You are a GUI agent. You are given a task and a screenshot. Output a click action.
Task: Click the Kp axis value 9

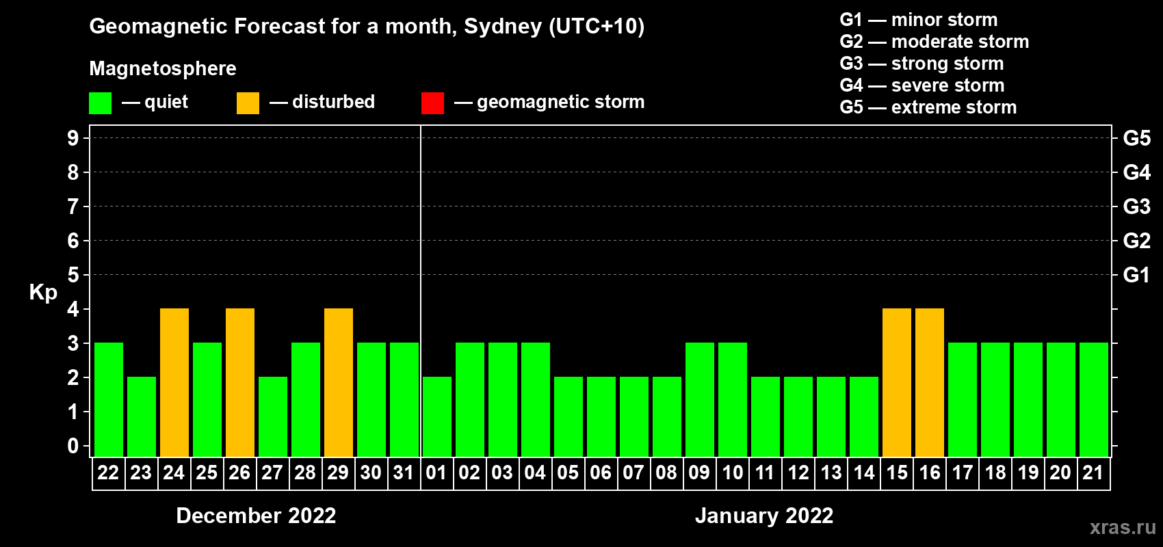click(73, 138)
